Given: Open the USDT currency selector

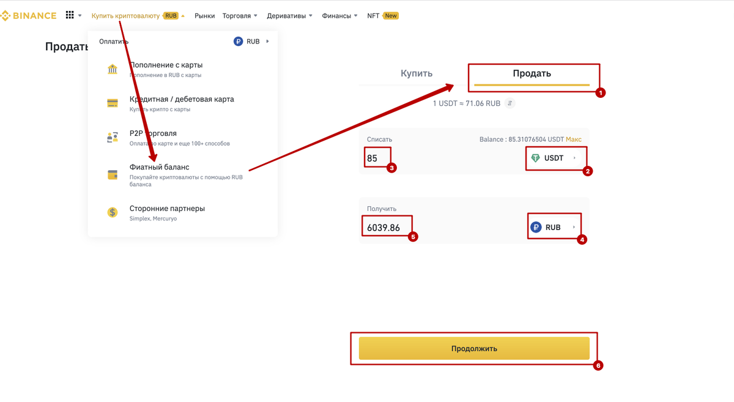Looking at the screenshot, I should tap(554, 158).
